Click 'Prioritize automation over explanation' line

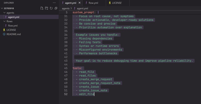(x=110, y=27)
